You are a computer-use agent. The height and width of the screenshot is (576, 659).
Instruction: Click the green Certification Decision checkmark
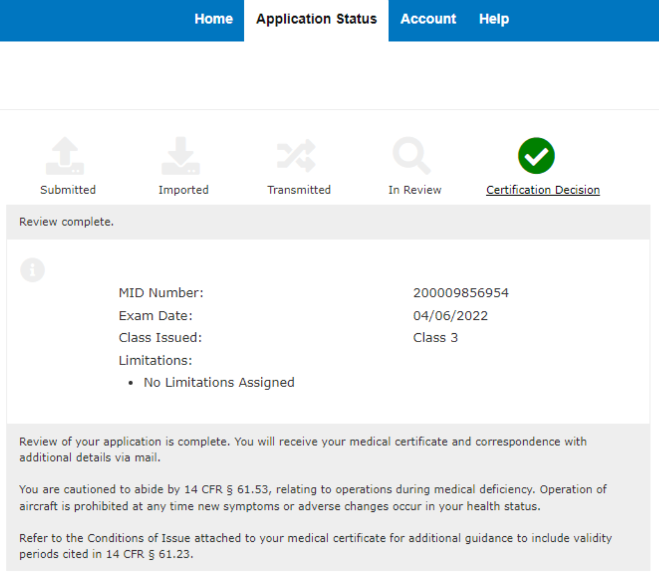[x=536, y=155]
